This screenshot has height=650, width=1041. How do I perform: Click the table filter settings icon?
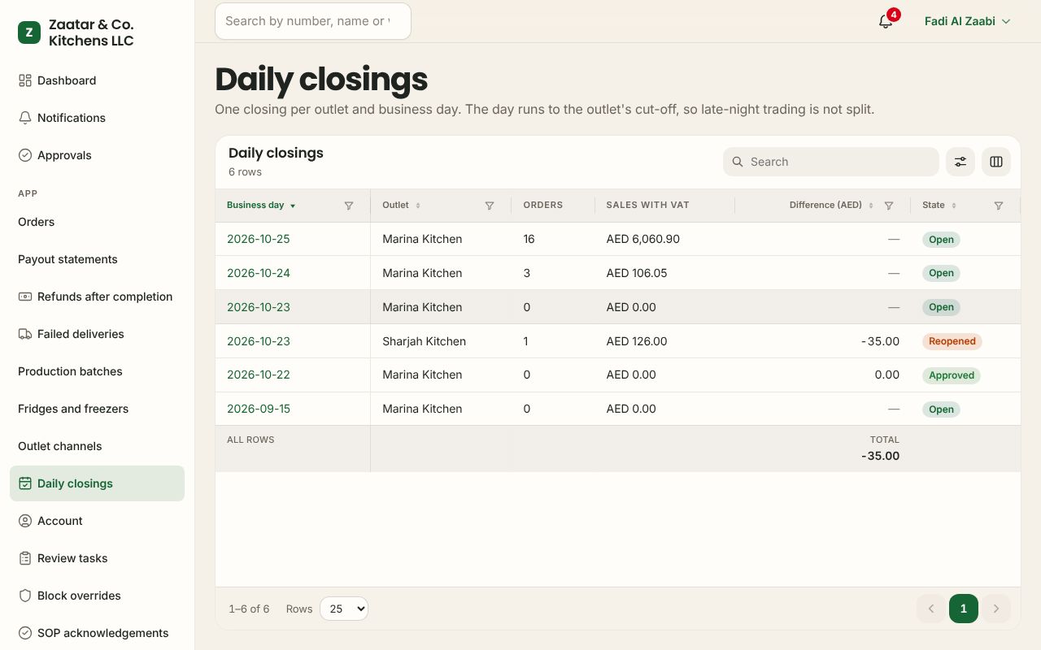click(x=960, y=162)
